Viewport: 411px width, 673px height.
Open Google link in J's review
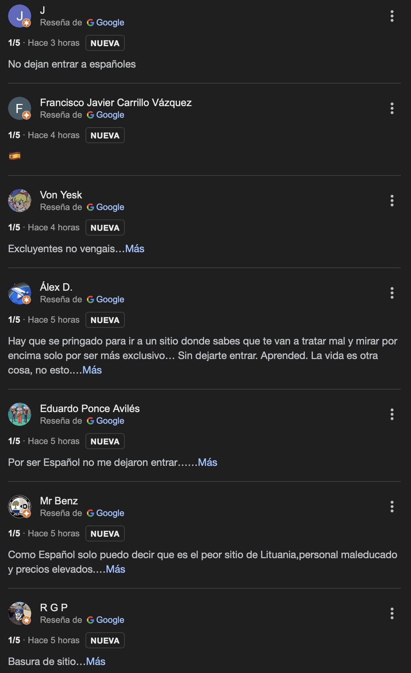pos(105,23)
